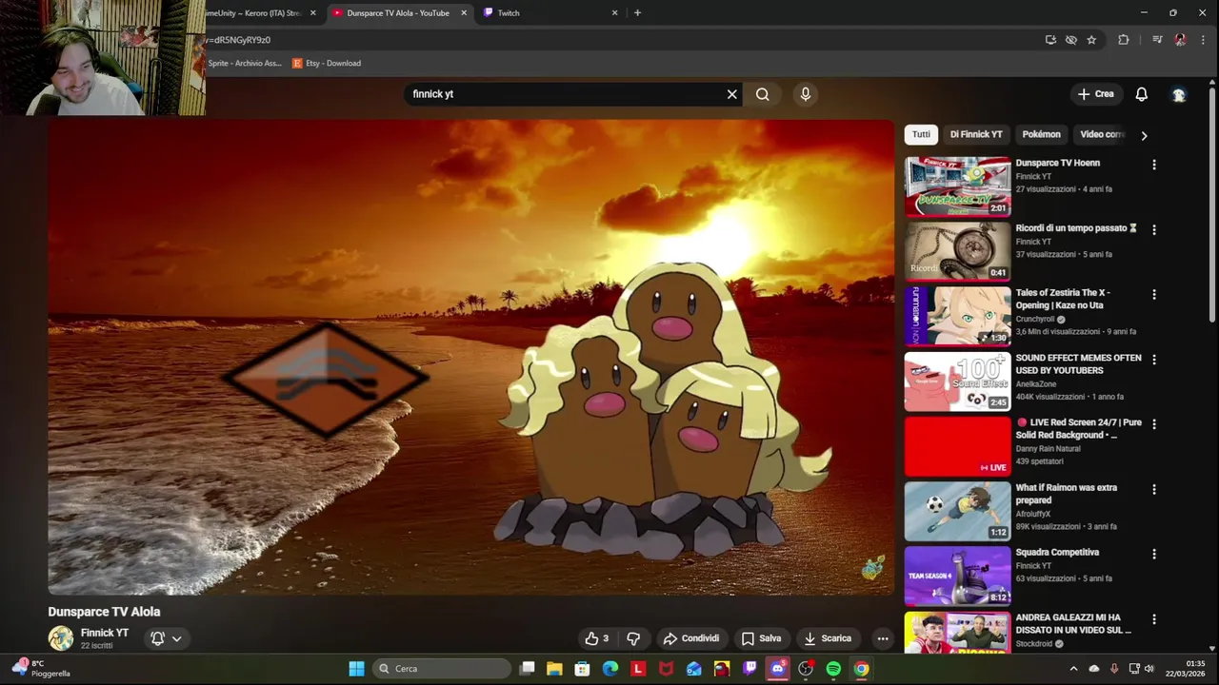Open Squadra Competitiva thumbnail
Image resolution: width=1219 pixels, height=685 pixels.
coord(957,576)
